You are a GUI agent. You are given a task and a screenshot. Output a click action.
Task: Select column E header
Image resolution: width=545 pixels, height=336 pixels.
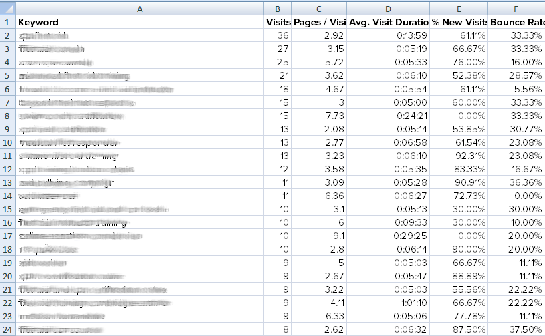tap(459, 9)
